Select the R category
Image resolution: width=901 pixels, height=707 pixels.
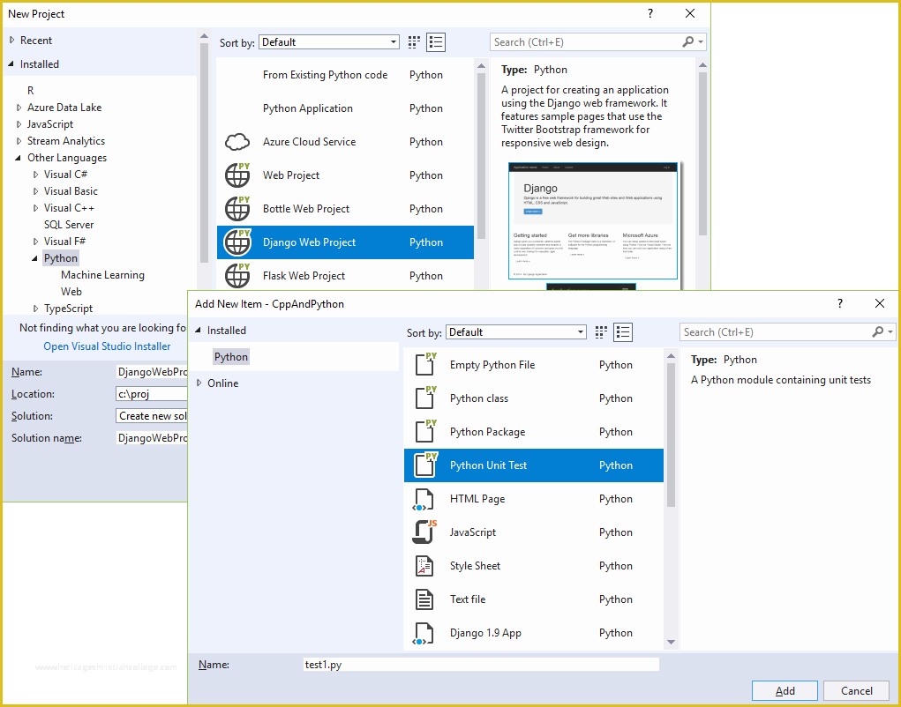[x=31, y=90]
